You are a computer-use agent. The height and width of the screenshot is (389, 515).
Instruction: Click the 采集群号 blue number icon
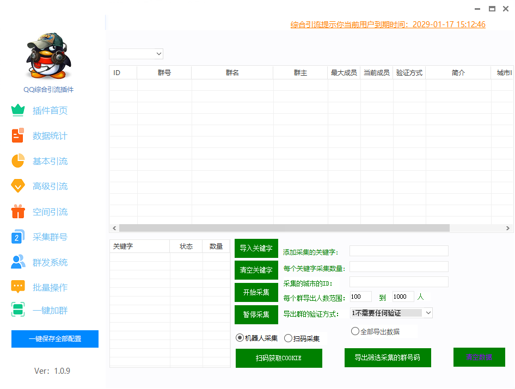click(18, 237)
